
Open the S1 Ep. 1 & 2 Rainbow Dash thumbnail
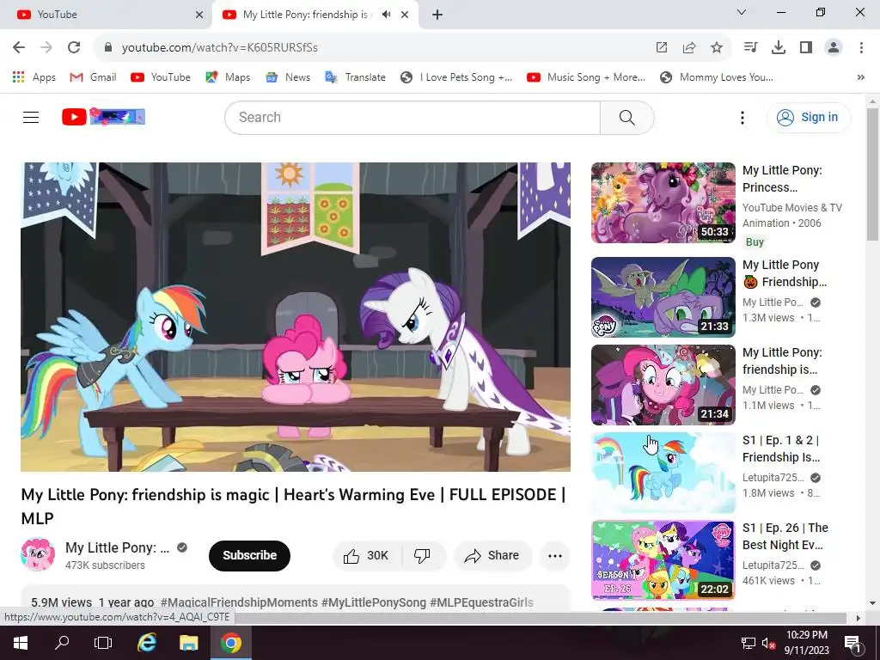point(663,473)
